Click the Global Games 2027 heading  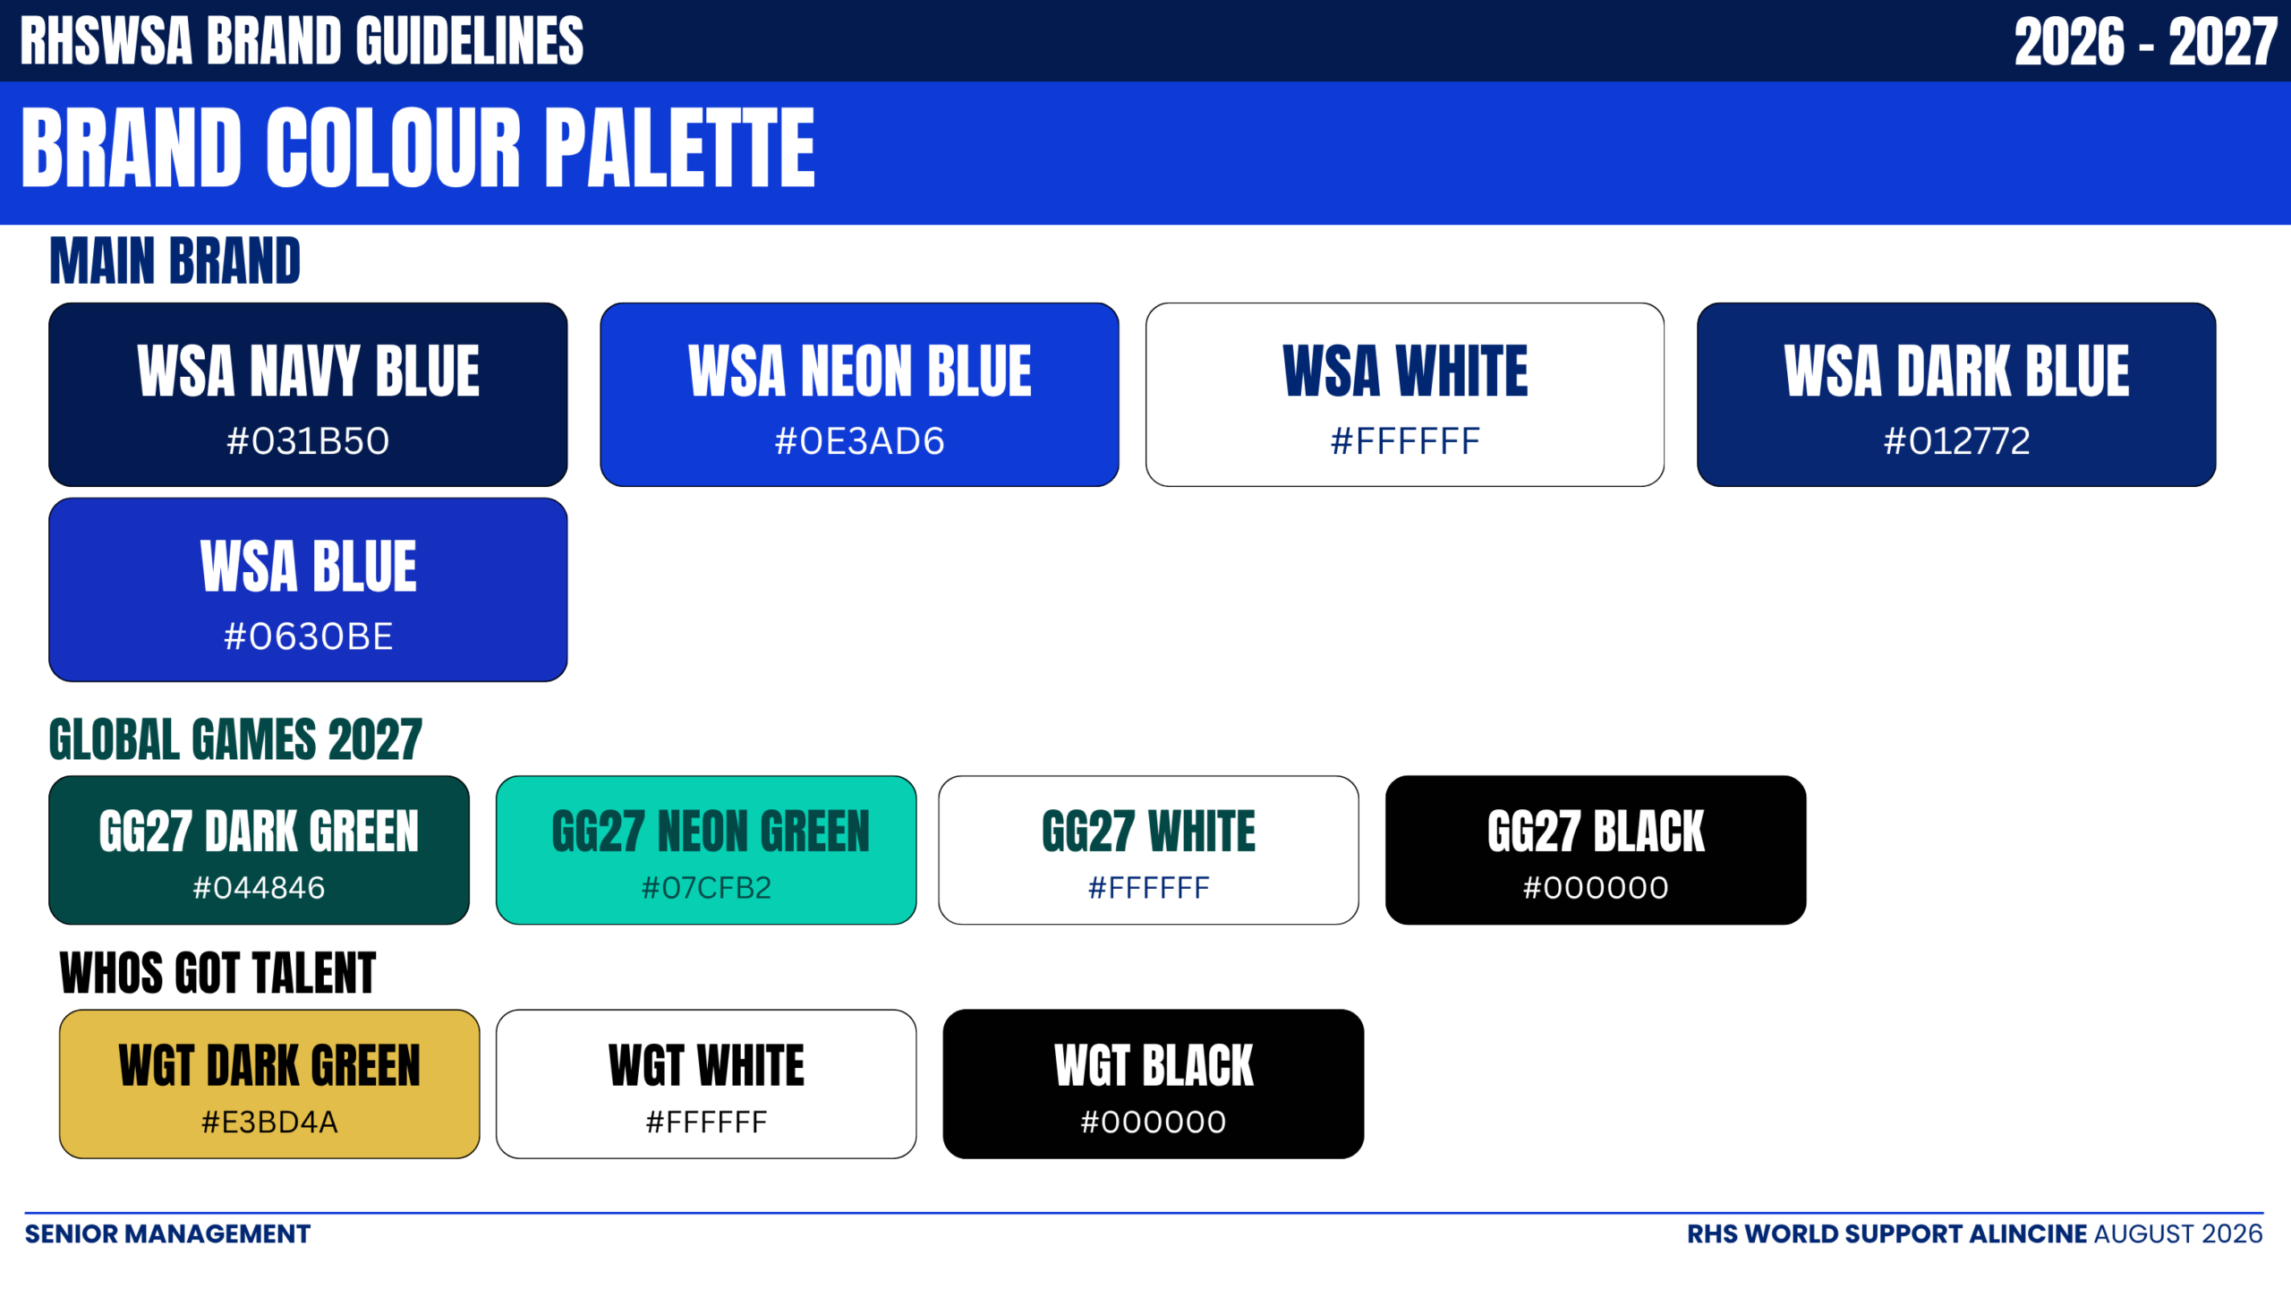pyautogui.click(x=235, y=739)
